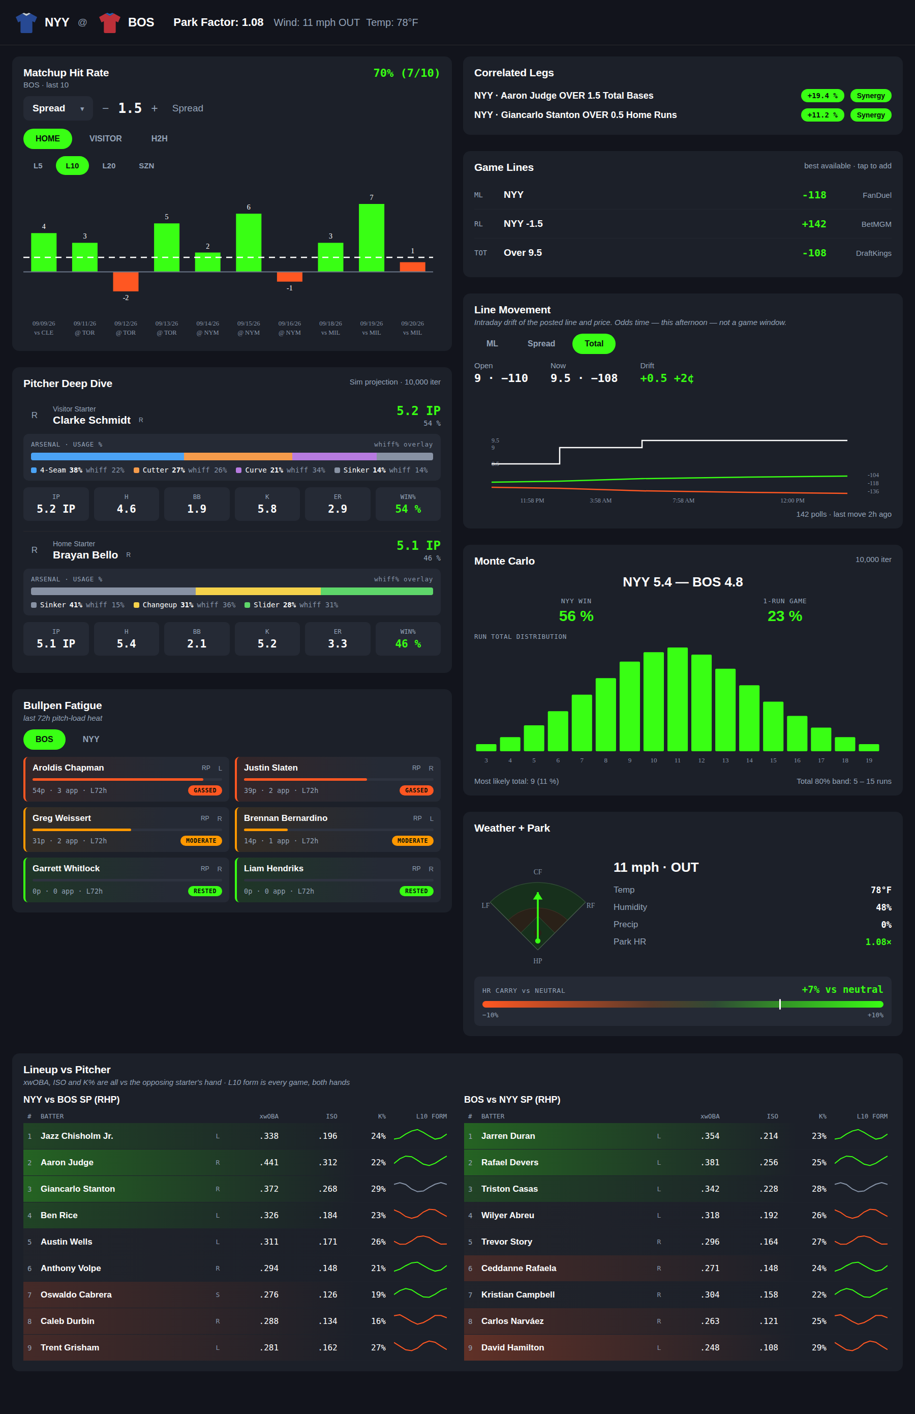Open the Justin Slaten bullpen card
This screenshot has height=1414, width=915.
tap(338, 779)
